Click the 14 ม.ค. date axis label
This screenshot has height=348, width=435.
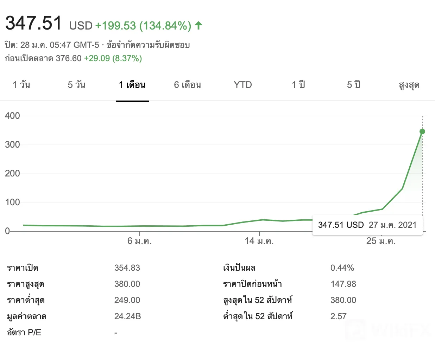coord(259,241)
